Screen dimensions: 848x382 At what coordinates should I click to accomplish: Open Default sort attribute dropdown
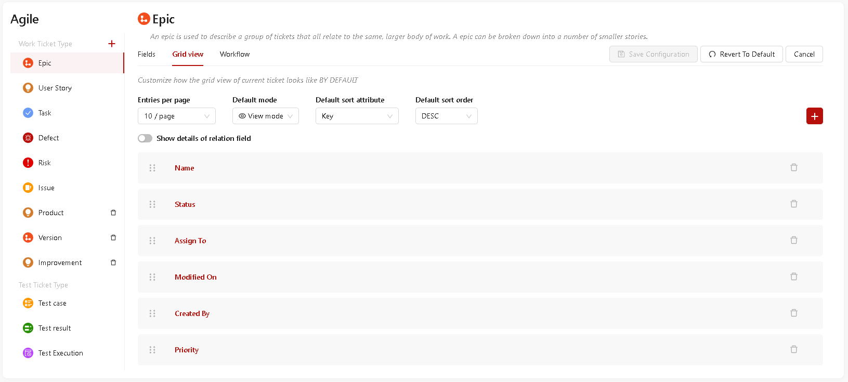[357, 116]
